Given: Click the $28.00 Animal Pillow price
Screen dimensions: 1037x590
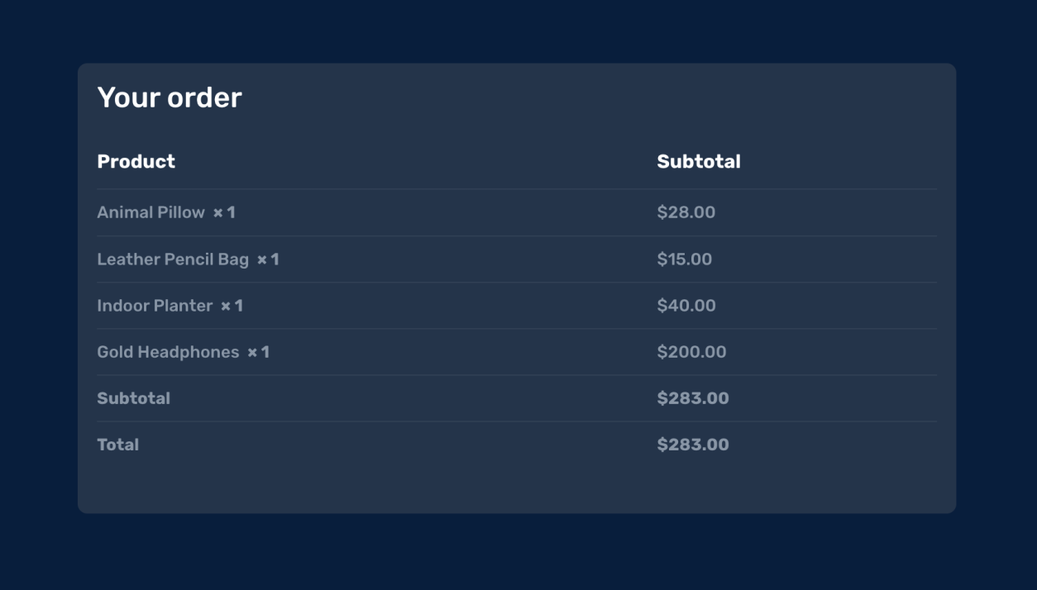Looking at the screenshot, I should (x=686, y=212).
